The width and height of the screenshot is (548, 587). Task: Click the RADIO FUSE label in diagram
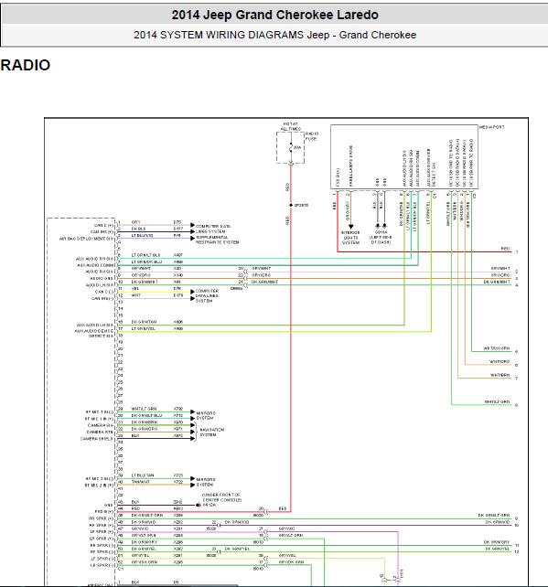[312, 136]
